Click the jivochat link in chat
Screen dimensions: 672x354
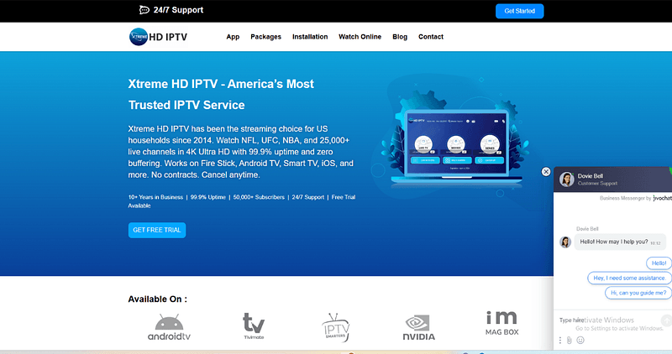point(663,198)
